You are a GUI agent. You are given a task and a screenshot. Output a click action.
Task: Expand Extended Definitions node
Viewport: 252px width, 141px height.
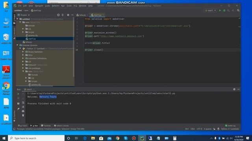23,58
